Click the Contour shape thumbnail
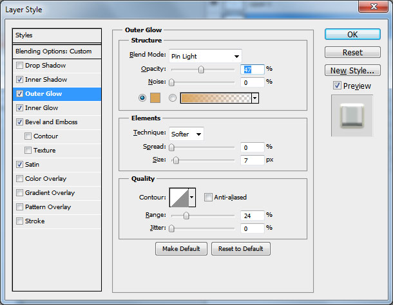 (179, 198)
